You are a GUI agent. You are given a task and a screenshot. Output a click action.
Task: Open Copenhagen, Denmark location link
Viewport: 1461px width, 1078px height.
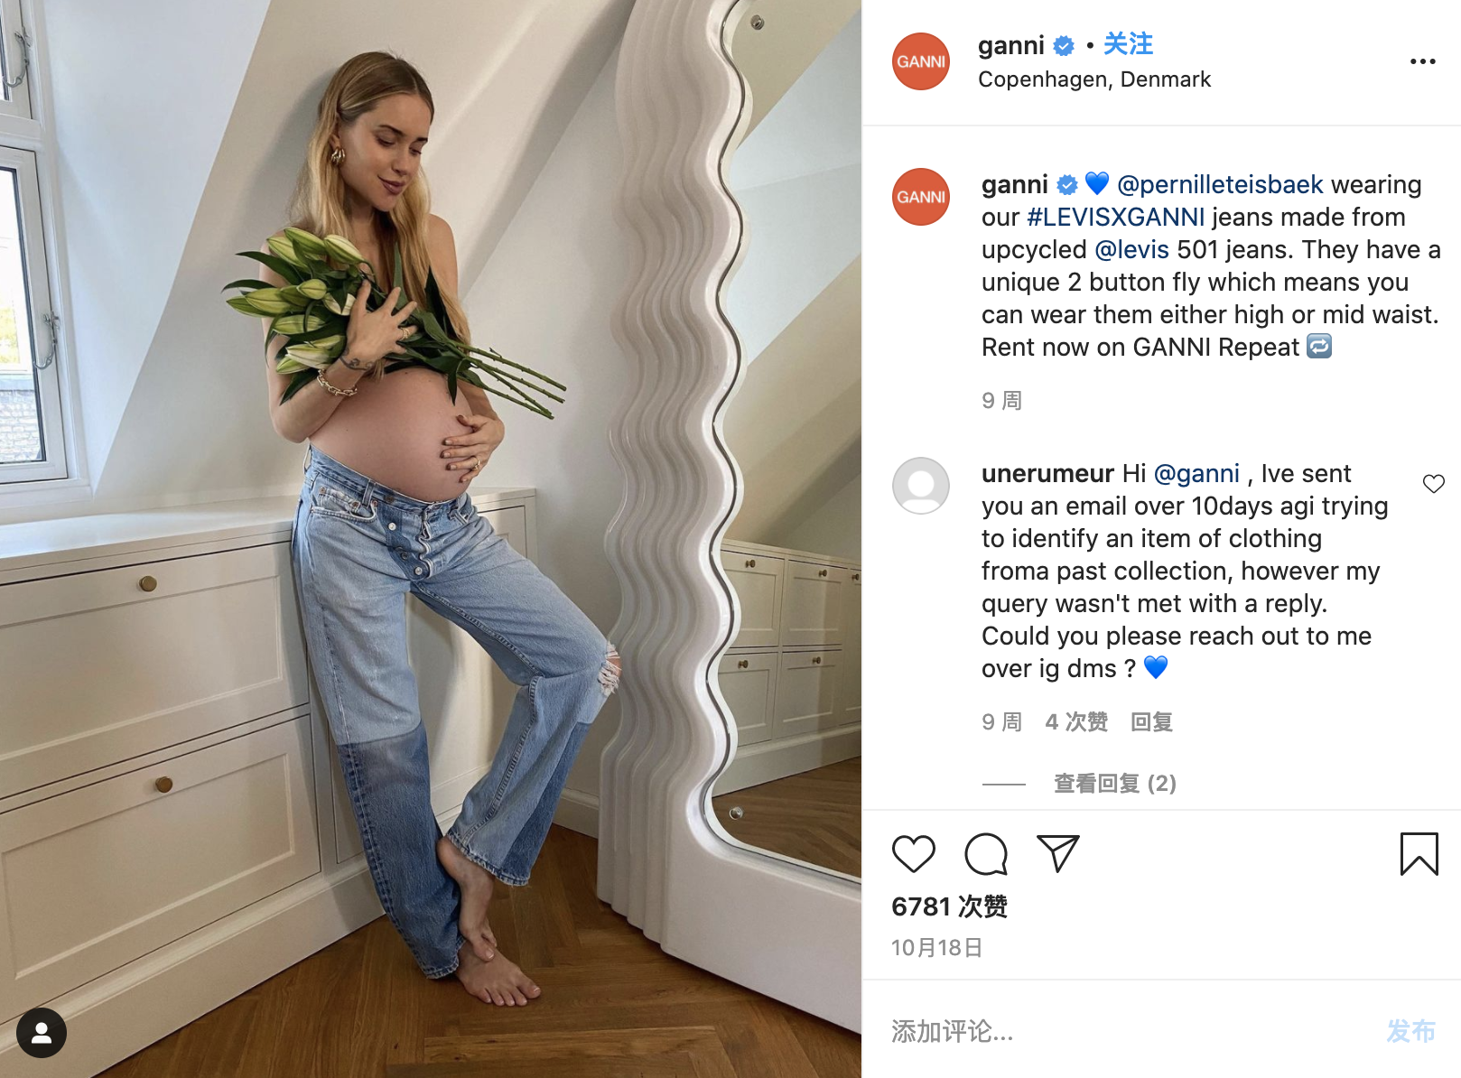(1094, 79)
